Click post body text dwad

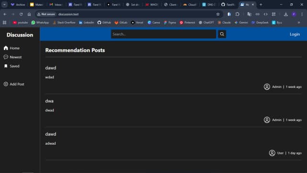point(49,110)
